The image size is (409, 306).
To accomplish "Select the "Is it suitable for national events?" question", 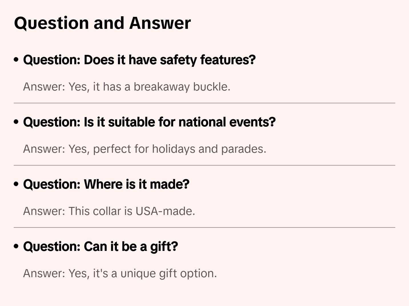I will tap(149, 122).
